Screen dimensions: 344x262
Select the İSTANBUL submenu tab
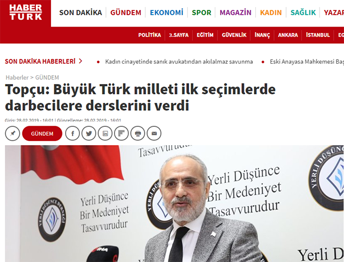point(318,35)
